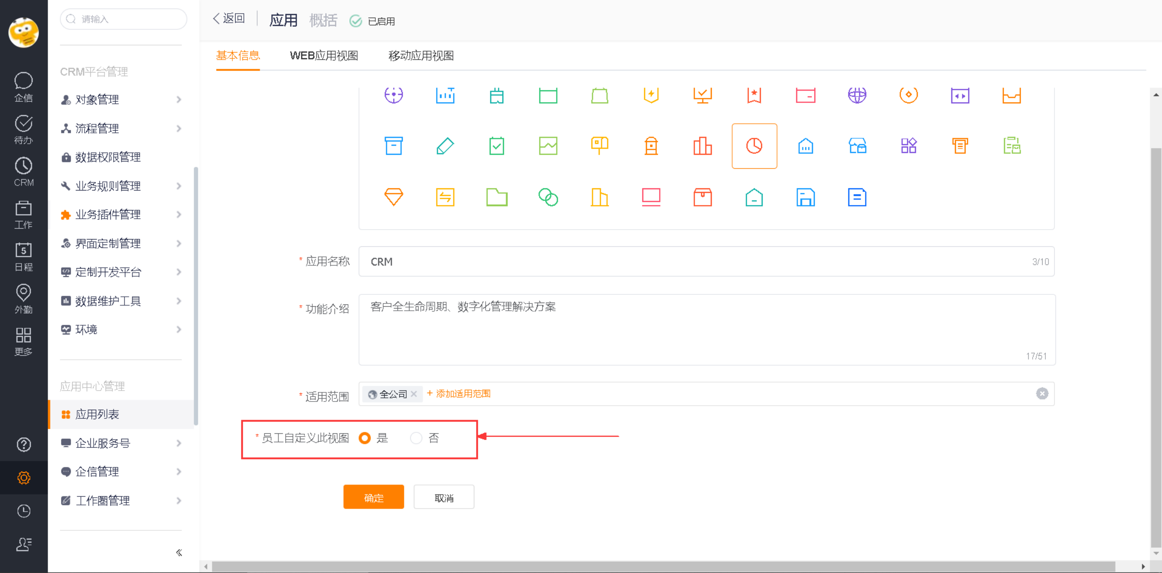Screen dimensions: 1162x573
Task: Remove the 全公司 scope tag
Action: coord(414,394)
